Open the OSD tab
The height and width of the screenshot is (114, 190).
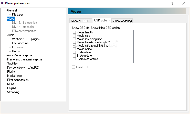tap(86, 21)
